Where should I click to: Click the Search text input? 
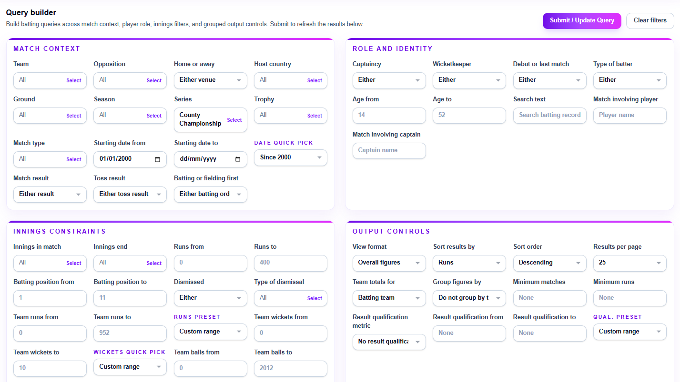(550, 116)
